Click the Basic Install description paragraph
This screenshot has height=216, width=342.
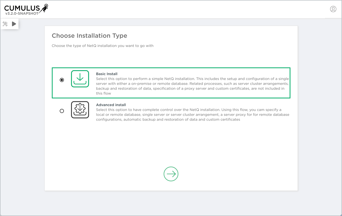coord(192,86)
